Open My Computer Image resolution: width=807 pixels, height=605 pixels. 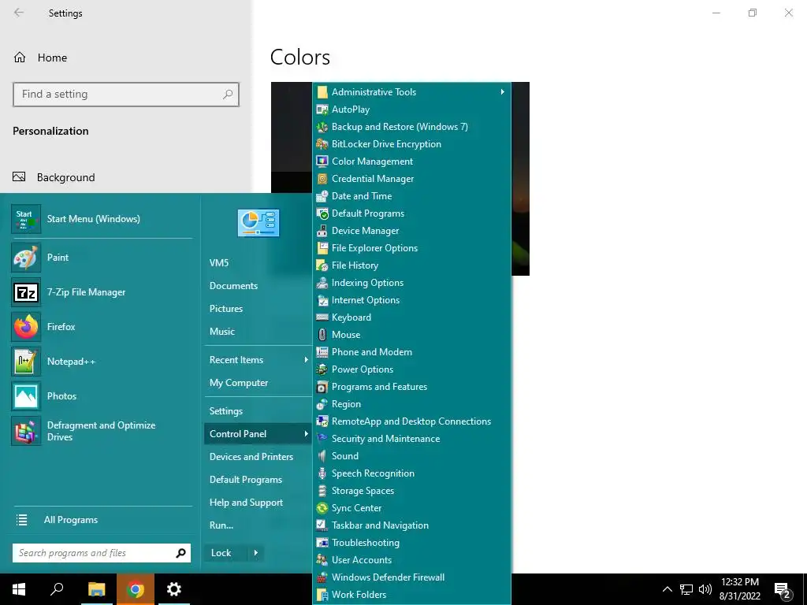[258, 383]
